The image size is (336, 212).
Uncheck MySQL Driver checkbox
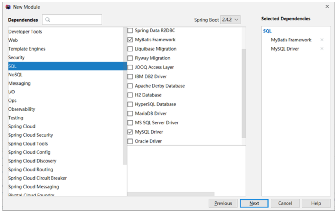130,132
